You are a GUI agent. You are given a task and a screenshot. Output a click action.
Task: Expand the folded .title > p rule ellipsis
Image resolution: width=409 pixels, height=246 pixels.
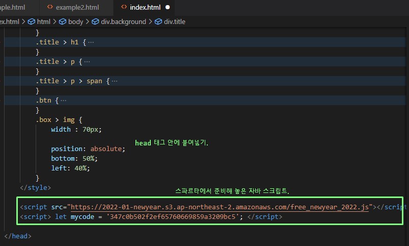87,62
